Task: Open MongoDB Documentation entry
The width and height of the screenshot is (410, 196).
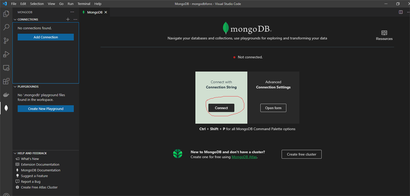Action: point(40,170)
